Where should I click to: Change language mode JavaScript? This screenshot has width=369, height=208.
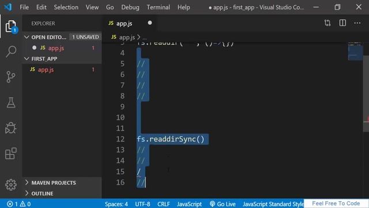189,204
